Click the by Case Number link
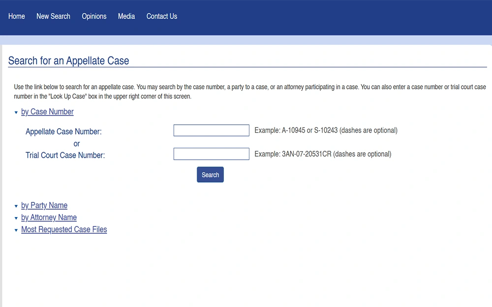 pos(47,112)
